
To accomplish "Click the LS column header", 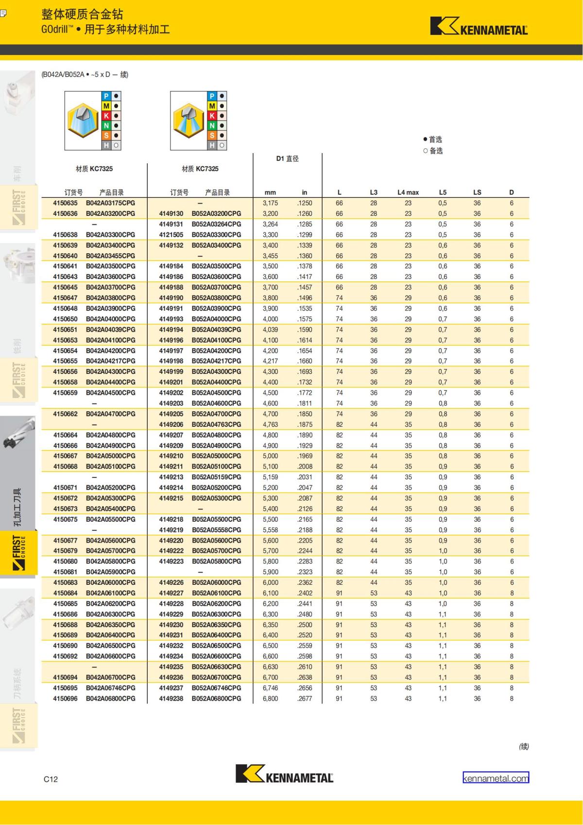I will 477,193.
